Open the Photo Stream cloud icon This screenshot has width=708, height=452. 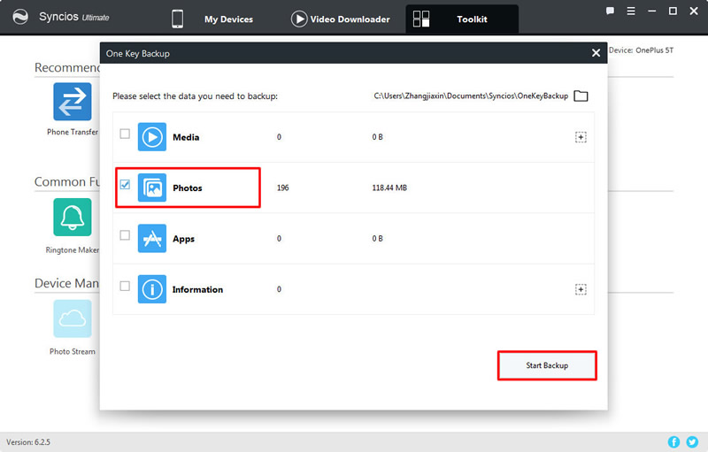point(73,318)
